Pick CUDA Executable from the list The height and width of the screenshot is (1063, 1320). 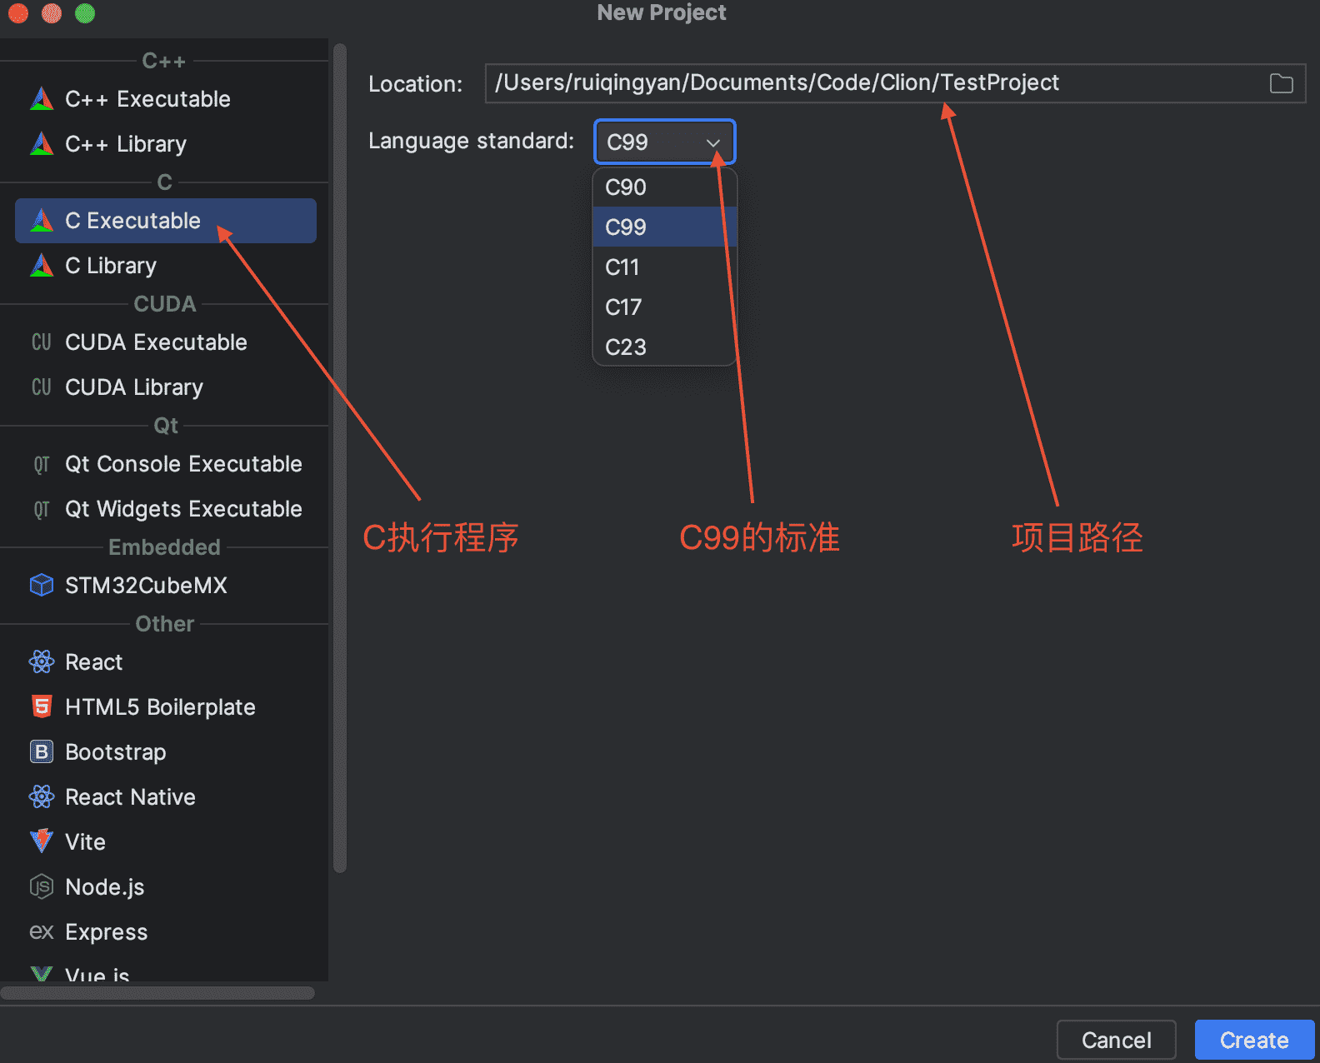(166, 342)
